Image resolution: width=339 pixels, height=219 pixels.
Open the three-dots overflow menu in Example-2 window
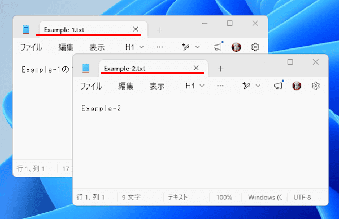coord(220,86)
